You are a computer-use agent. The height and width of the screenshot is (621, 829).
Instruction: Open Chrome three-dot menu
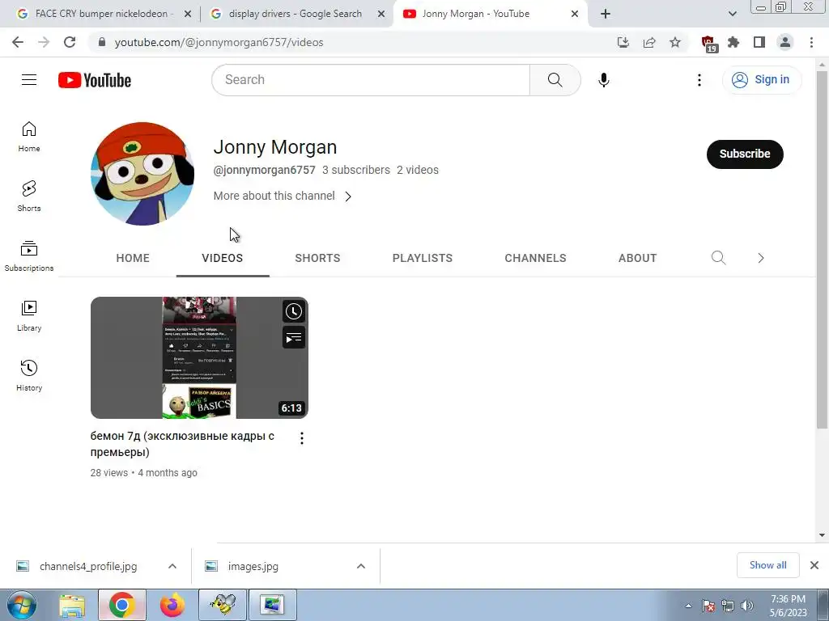811,42
